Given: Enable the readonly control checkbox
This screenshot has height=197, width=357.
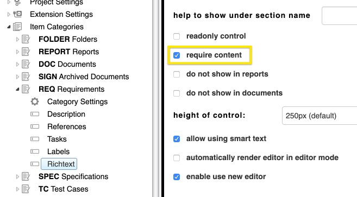Looking at the screenshot, I should [x=177, y=36].
